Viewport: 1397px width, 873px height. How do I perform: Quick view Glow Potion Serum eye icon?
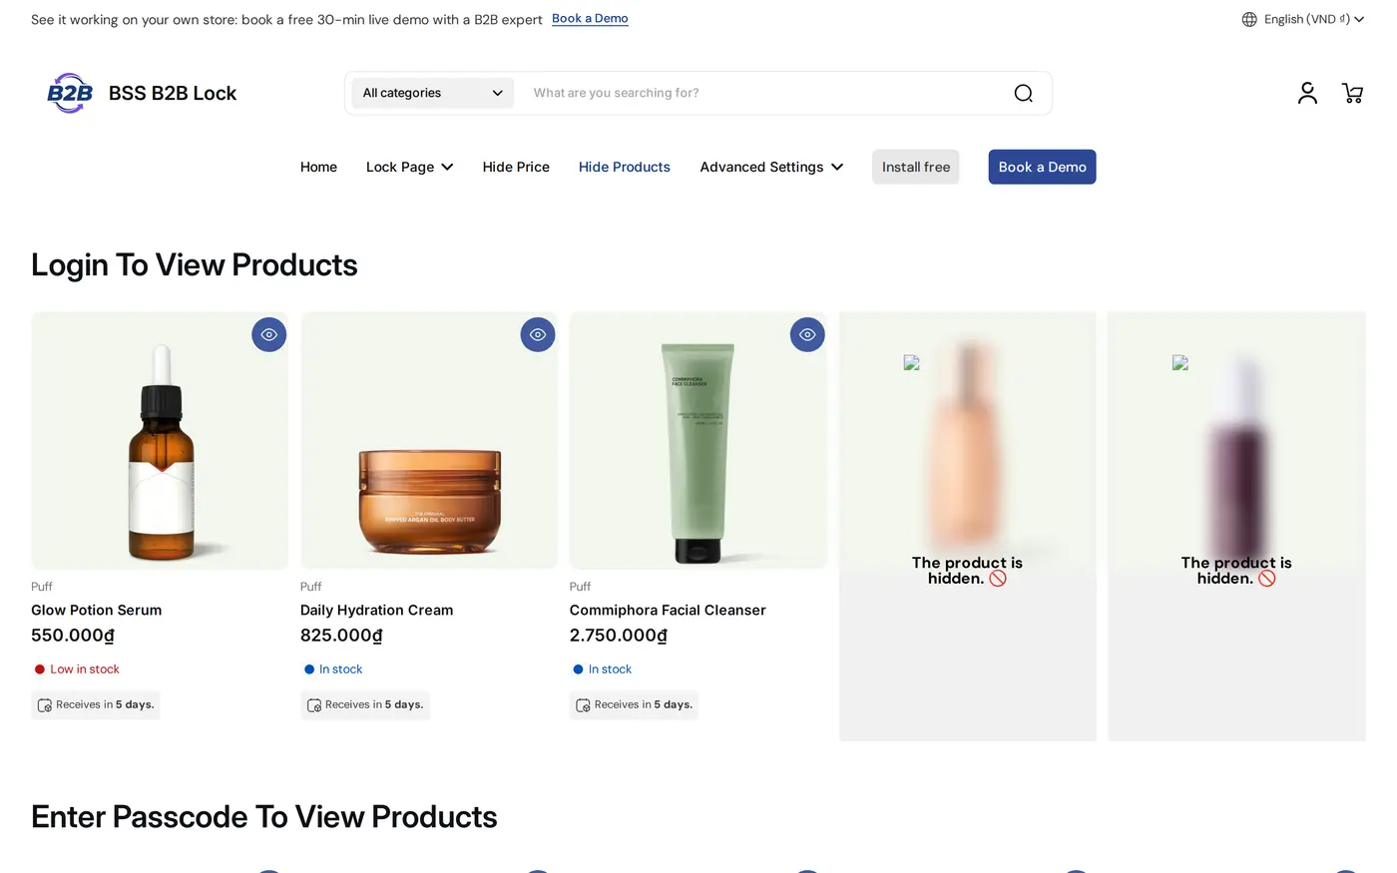(268, 334)
